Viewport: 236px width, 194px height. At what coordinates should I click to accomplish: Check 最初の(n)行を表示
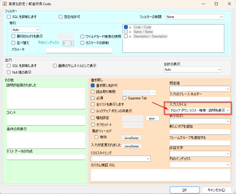13,36
